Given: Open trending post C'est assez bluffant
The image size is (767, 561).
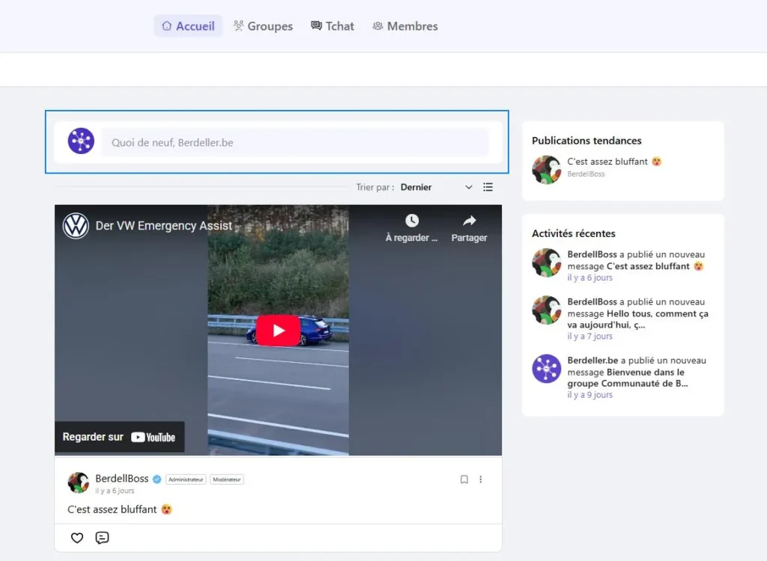Looking at the screenshot, I should pyautogui.click(x=608, y=162).
